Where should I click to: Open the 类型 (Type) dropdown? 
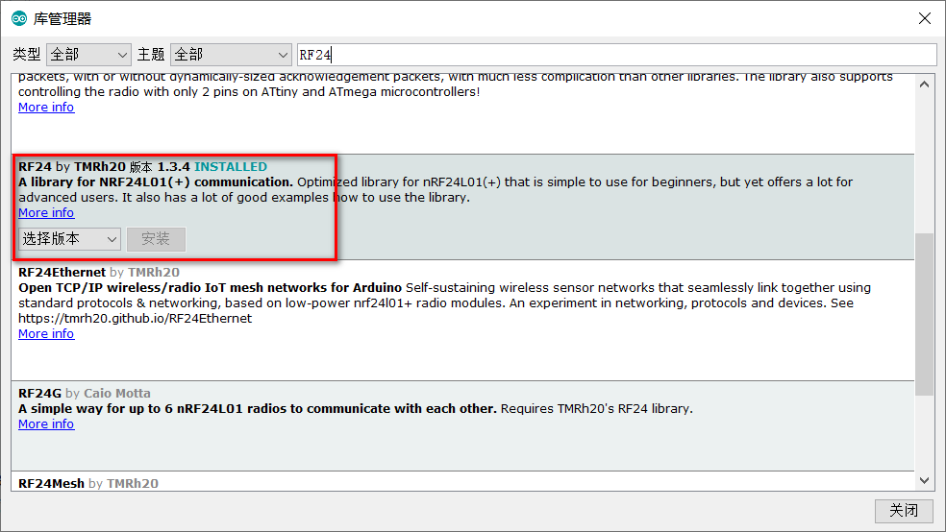[x=88, y=55]
